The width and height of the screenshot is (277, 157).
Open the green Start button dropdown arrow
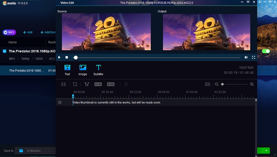coord(266,151)
